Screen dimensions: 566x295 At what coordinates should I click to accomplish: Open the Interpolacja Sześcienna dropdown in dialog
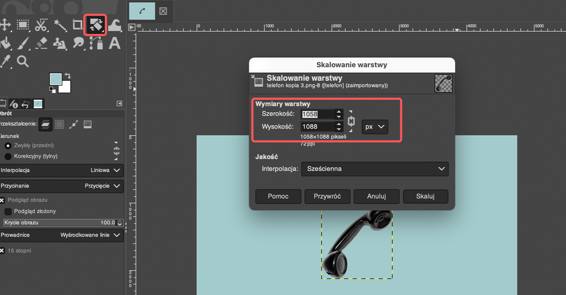point(374,169)
